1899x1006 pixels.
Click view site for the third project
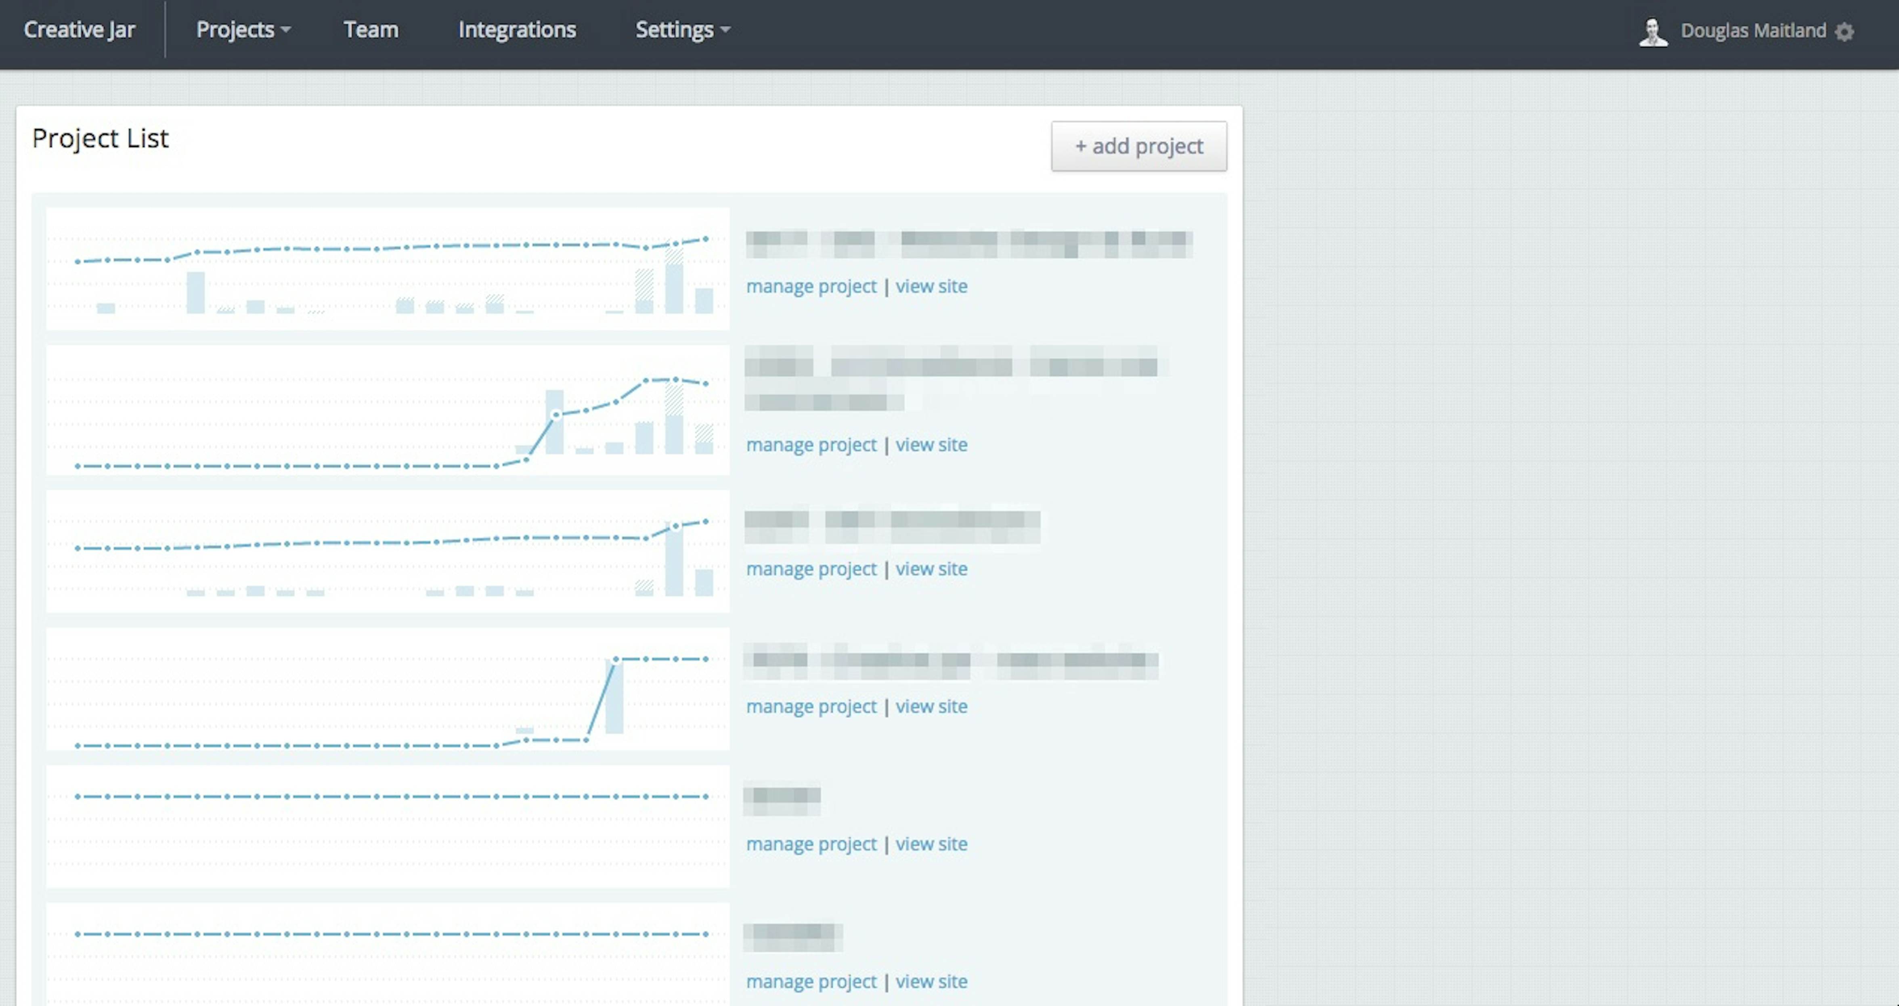pos(931,569)
